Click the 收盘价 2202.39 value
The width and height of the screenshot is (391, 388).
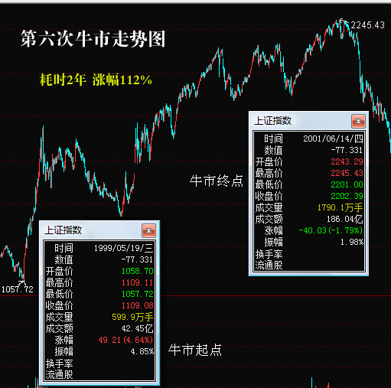coord(347,196)
